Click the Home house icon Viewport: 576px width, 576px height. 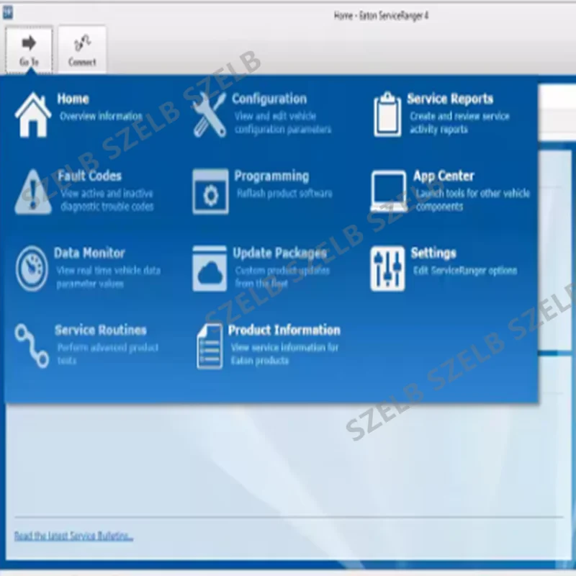[32, 114]
